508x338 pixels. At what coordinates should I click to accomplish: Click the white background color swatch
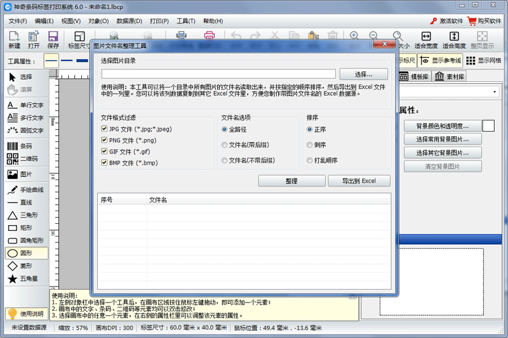(x=488, y=126)
